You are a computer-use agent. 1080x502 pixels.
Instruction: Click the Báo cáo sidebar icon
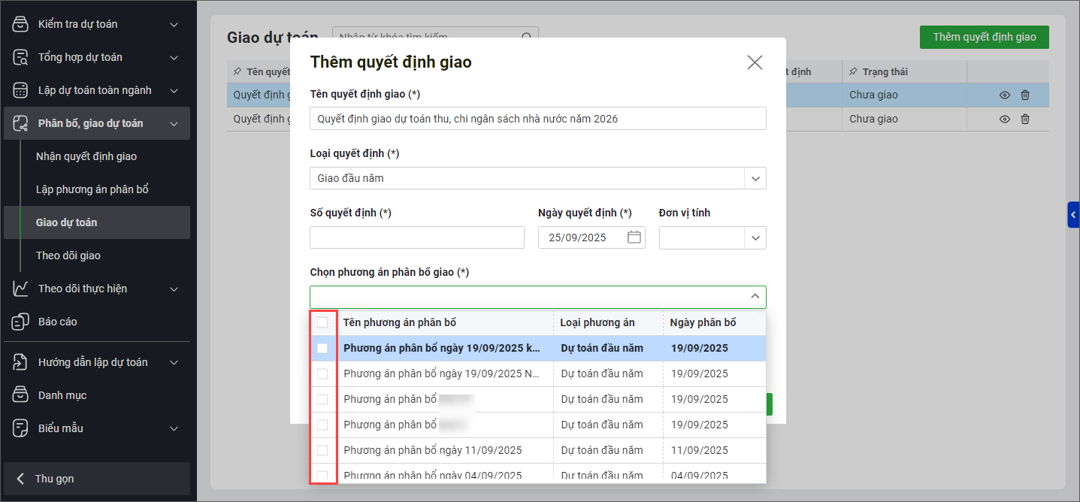21,322
